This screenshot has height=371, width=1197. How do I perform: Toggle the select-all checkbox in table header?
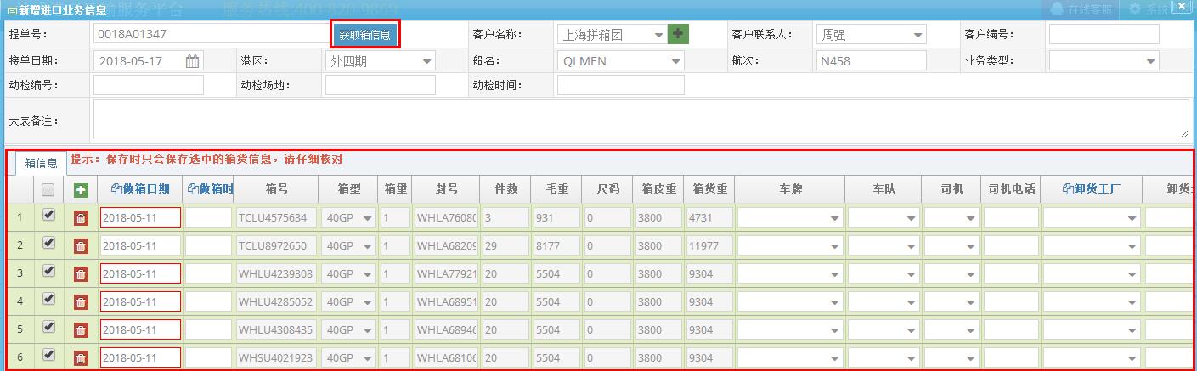48,190
